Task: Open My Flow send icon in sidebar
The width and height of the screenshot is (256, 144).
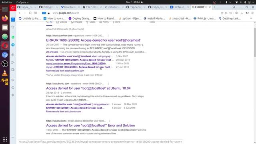Action: [x=13, y=62]
